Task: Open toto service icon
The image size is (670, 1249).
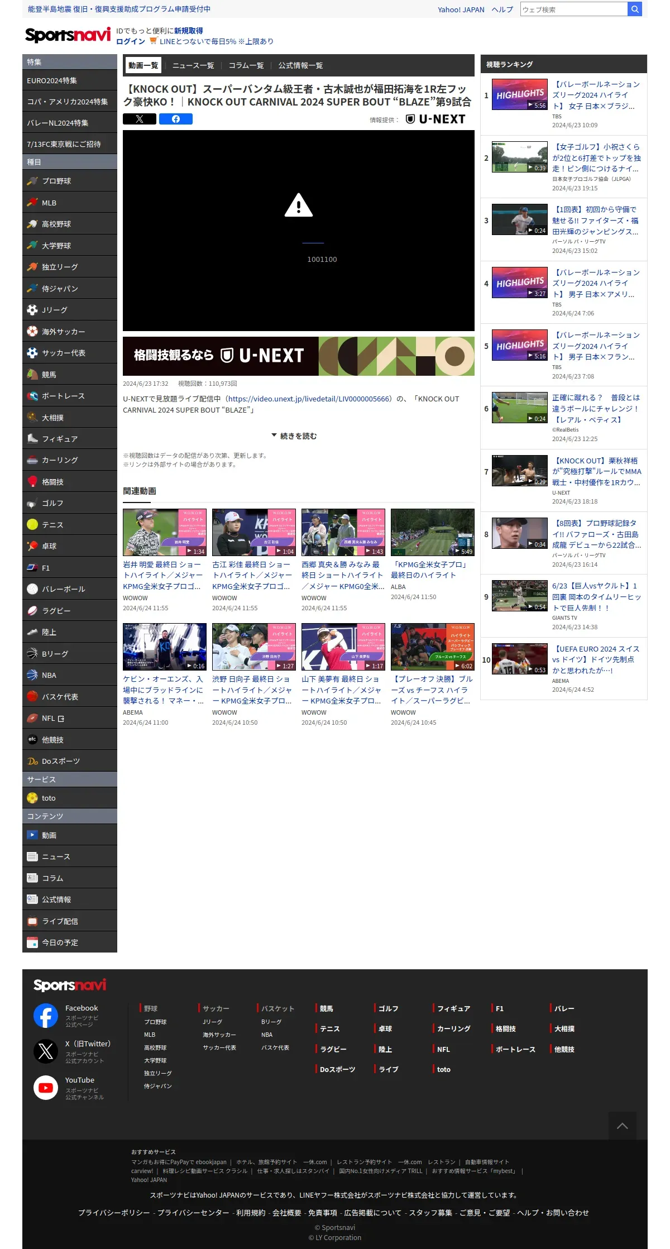Action: click(x=32, y=798)
